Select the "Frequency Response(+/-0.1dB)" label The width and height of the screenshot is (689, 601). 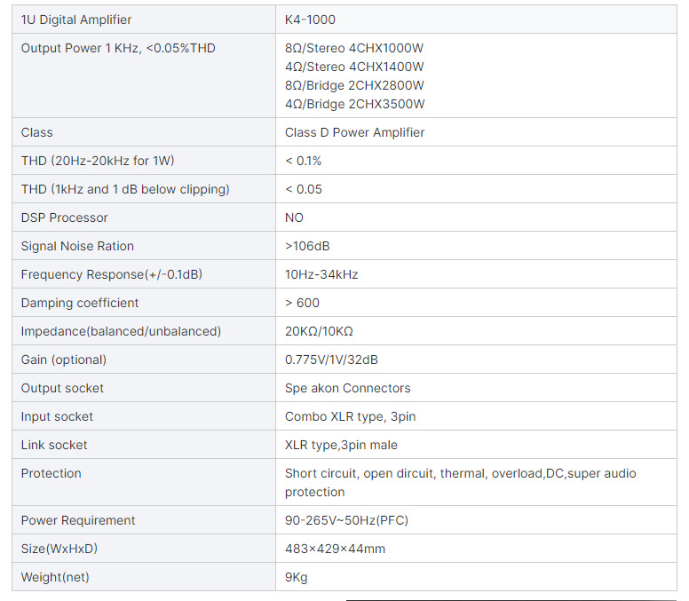point(112,274)
